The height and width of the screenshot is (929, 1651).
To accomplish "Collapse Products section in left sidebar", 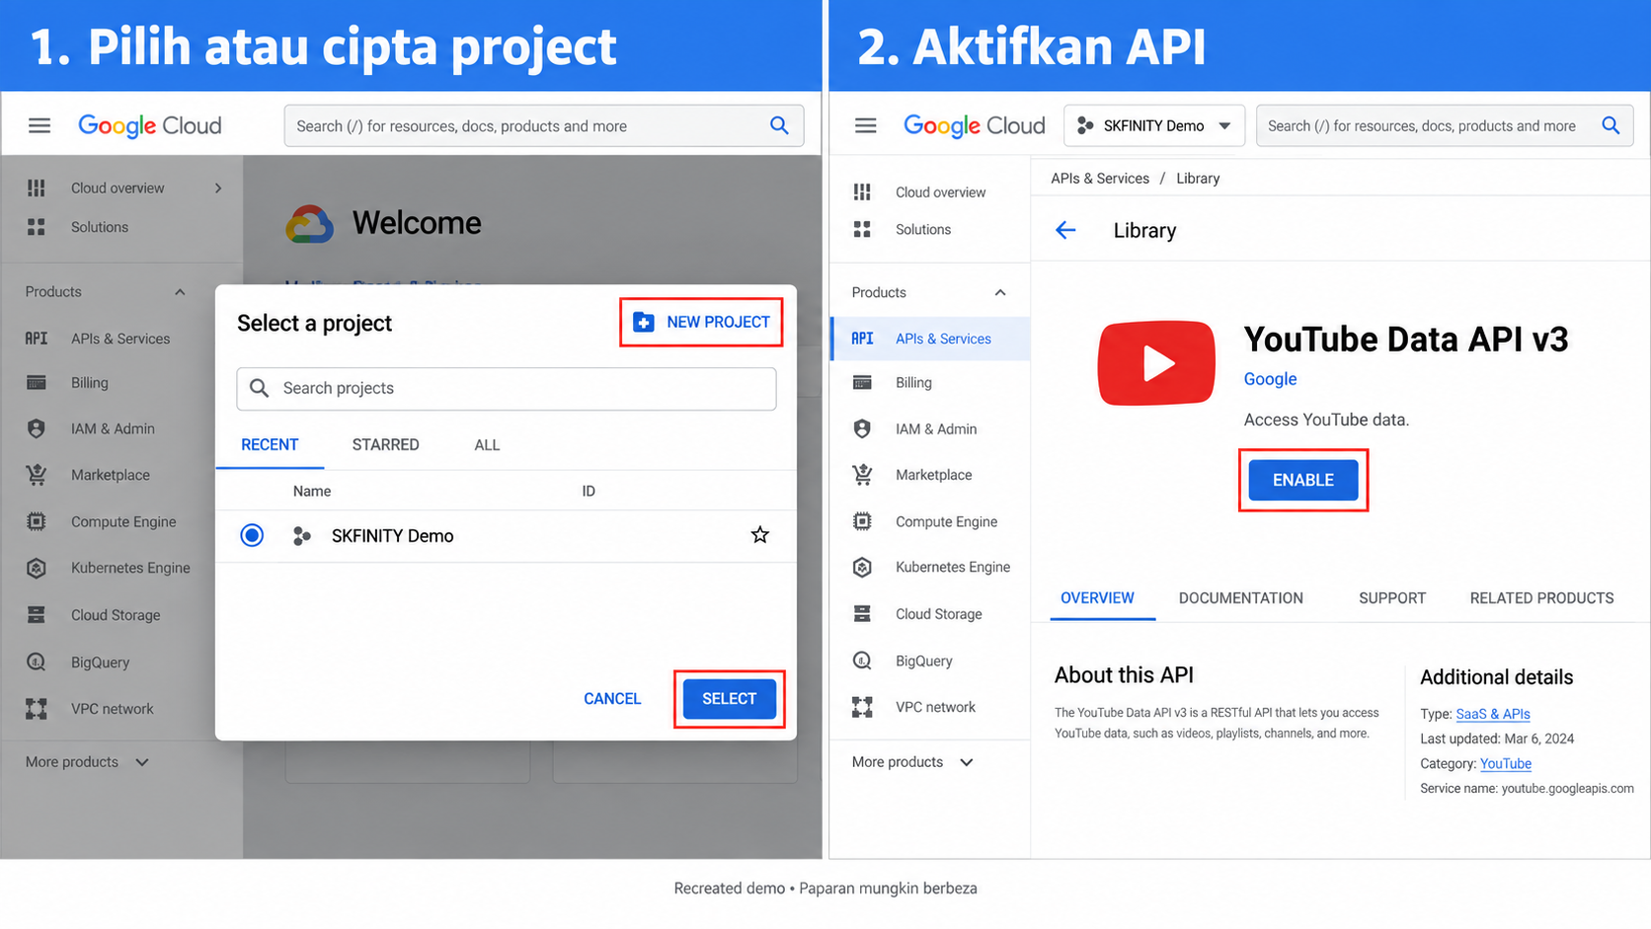I will (x=180, y=292).
